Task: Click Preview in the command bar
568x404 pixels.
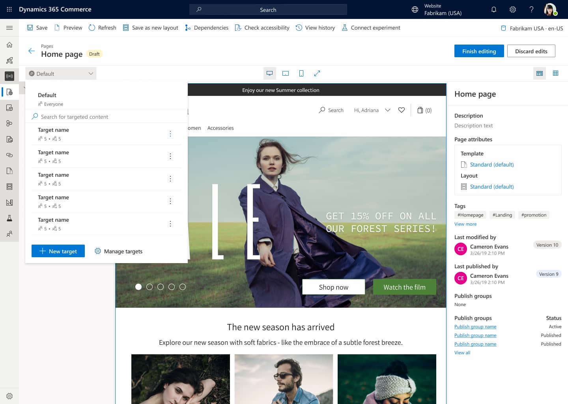Action: [x=68, y=28]
